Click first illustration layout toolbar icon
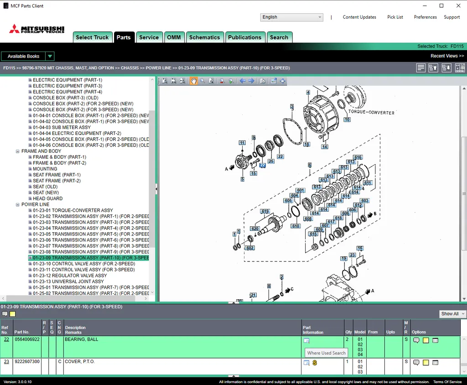 coord(165,81)
